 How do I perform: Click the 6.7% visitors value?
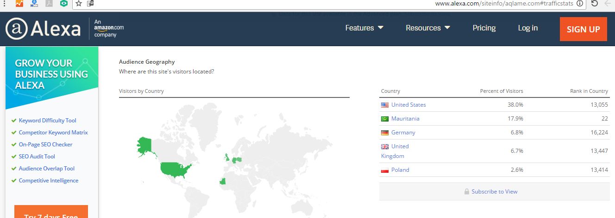point(517,151)
